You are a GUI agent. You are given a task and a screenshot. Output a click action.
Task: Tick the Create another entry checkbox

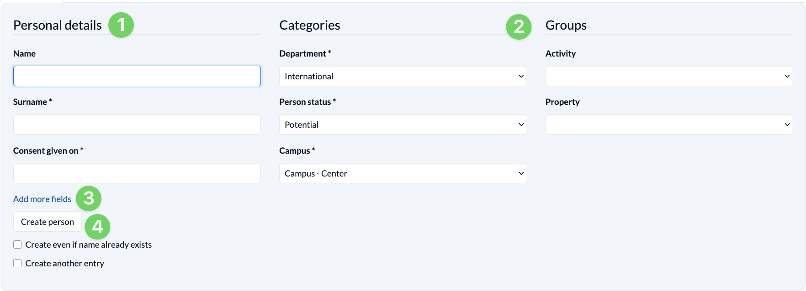pyautogui.click(x=17, y=263)
